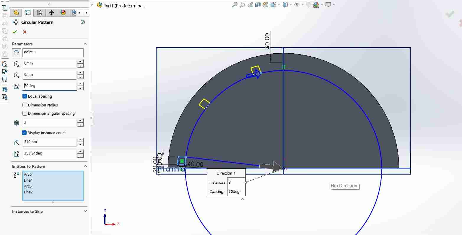The image size is (462, 235).
Task: Click the Reverse Direction button beside Point-1
Action: [x=17, y=52]
